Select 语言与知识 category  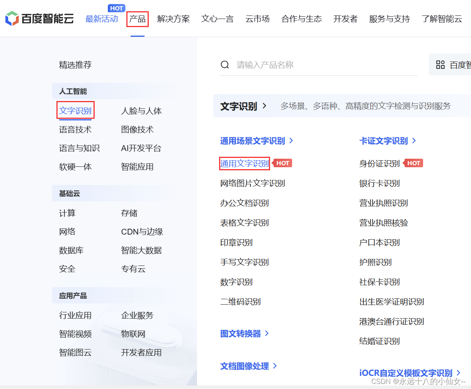point(80,148)
